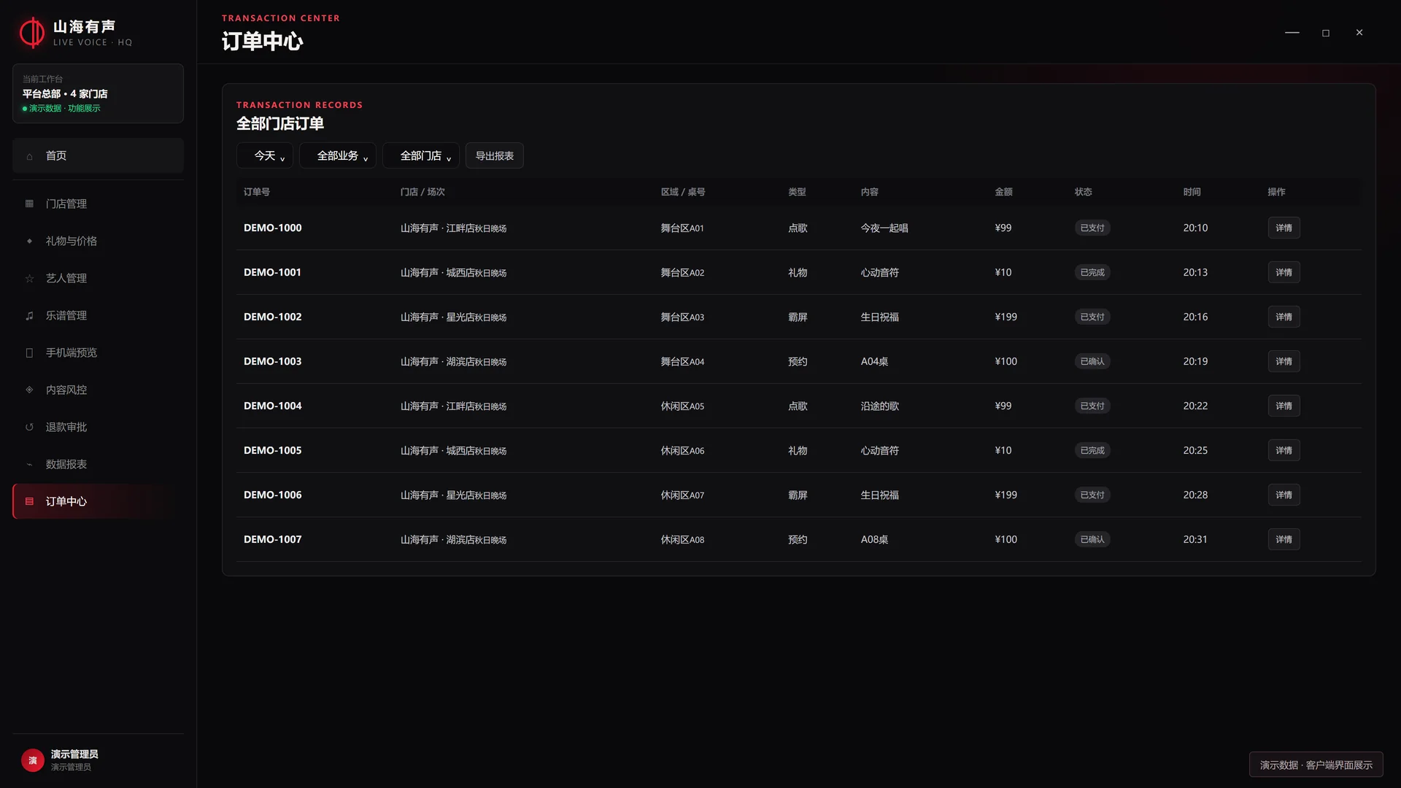Click the 20:10 time cell
The height and width of the screenshot is (788, 1401).
pyautogui.click(x=1195, y=228)
